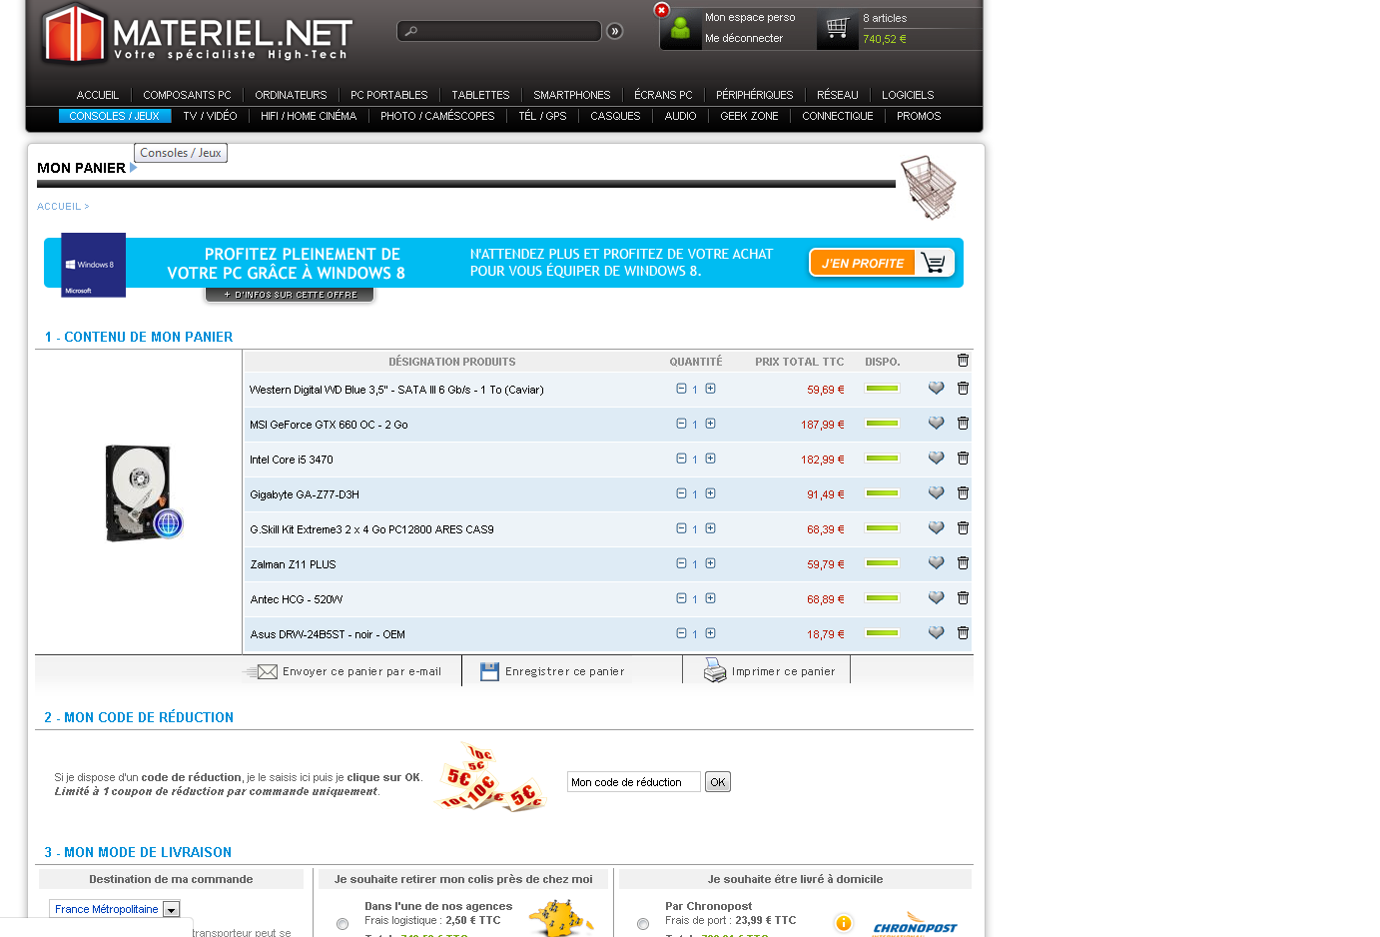This screenshot has height=937, width=1380.
Task: Click J'en profite Windows 8 button
Action: point(882,263)
